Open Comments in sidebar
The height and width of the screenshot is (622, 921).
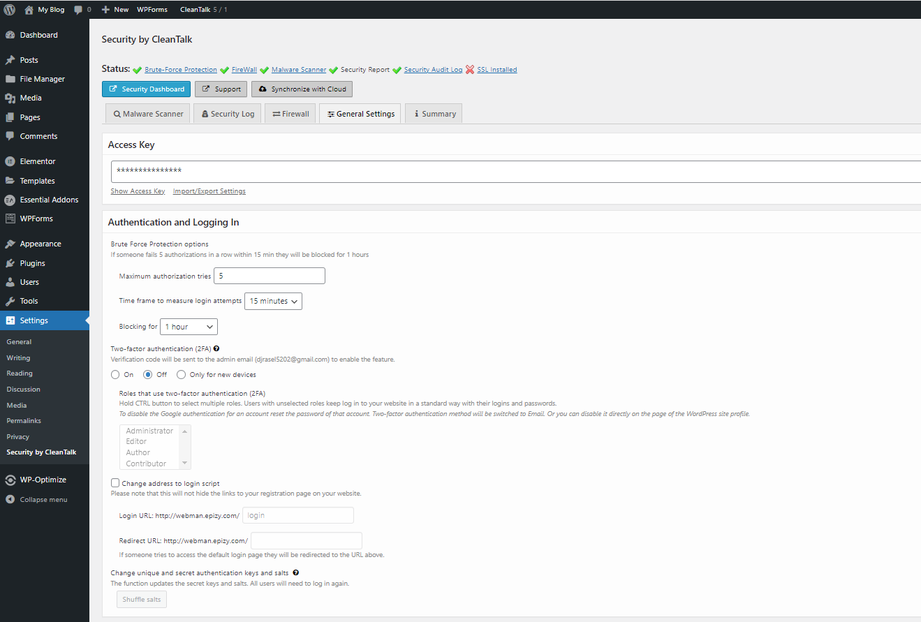click(x=38, y=136)
